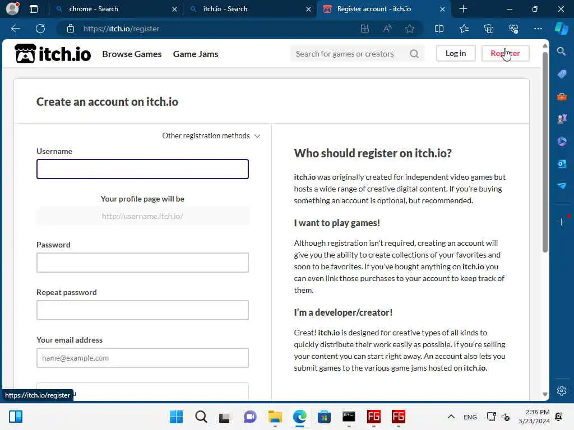Open the tab actions menu icon

[33, 9]
